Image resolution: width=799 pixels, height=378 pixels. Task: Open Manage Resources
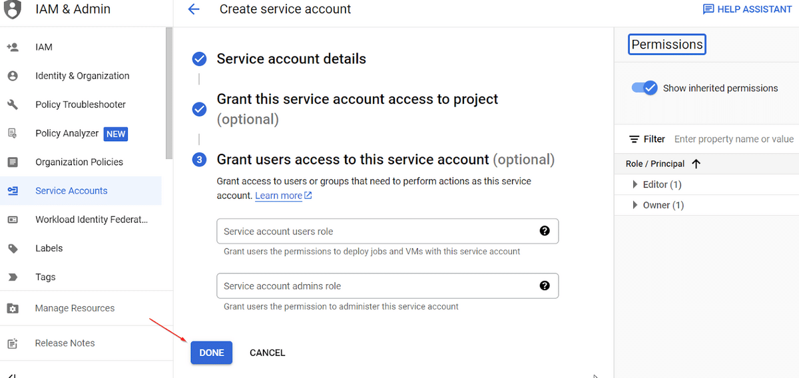(x=75, y=308)
